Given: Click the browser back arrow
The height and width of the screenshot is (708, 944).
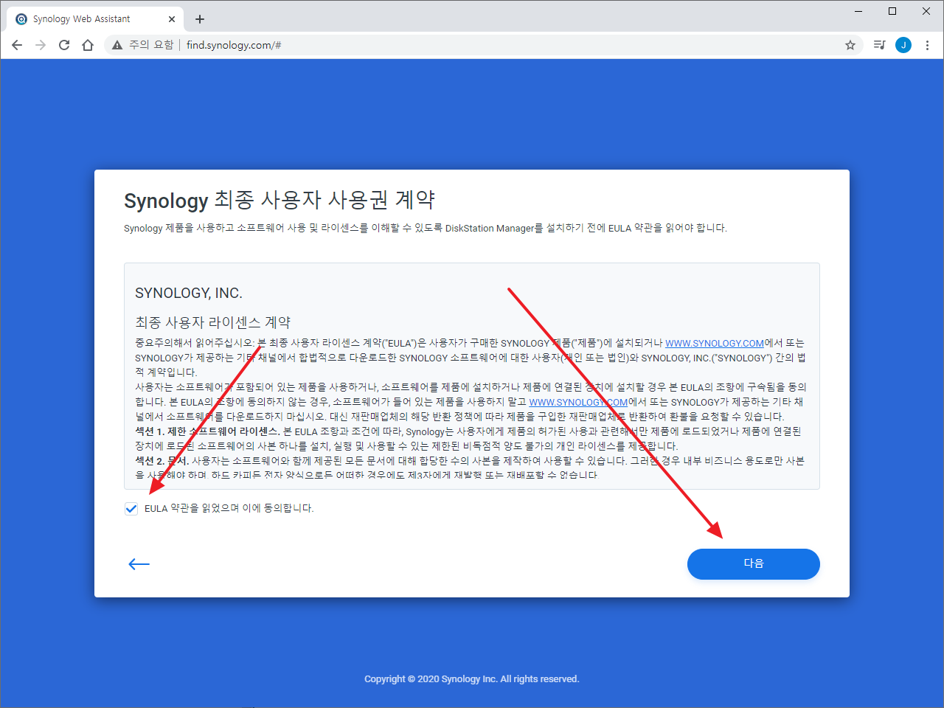Looking at the screenshot, I should (17, 45).
